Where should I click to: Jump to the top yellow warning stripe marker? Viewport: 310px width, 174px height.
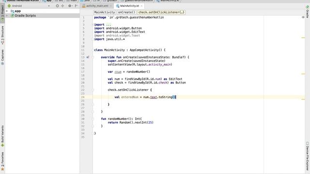click(x=303, y=38)
